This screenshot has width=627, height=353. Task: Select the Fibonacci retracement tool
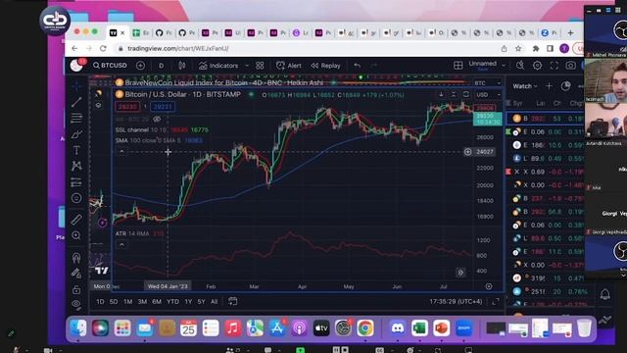coord(76,118)
